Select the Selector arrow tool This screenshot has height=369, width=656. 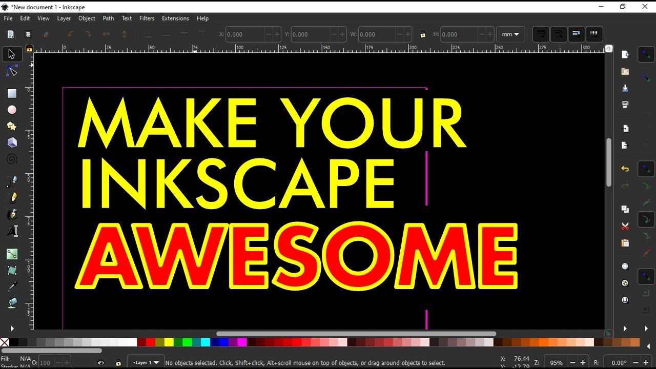(x=12, y=54)
